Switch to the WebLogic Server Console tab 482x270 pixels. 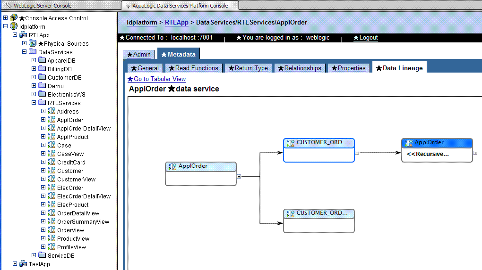pos(60,6)
